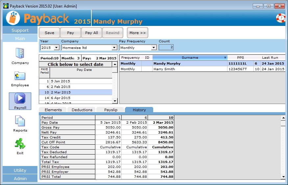288x185 pixels.
Task: Click the More >> button
Action: coord(137,33)
